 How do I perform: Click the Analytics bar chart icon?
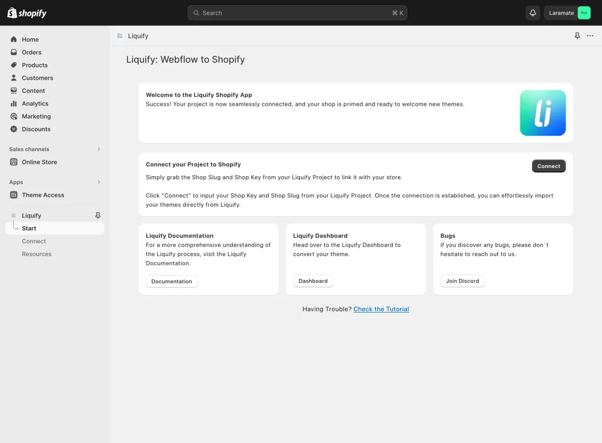pyautogui.click(x=14, y=103)
